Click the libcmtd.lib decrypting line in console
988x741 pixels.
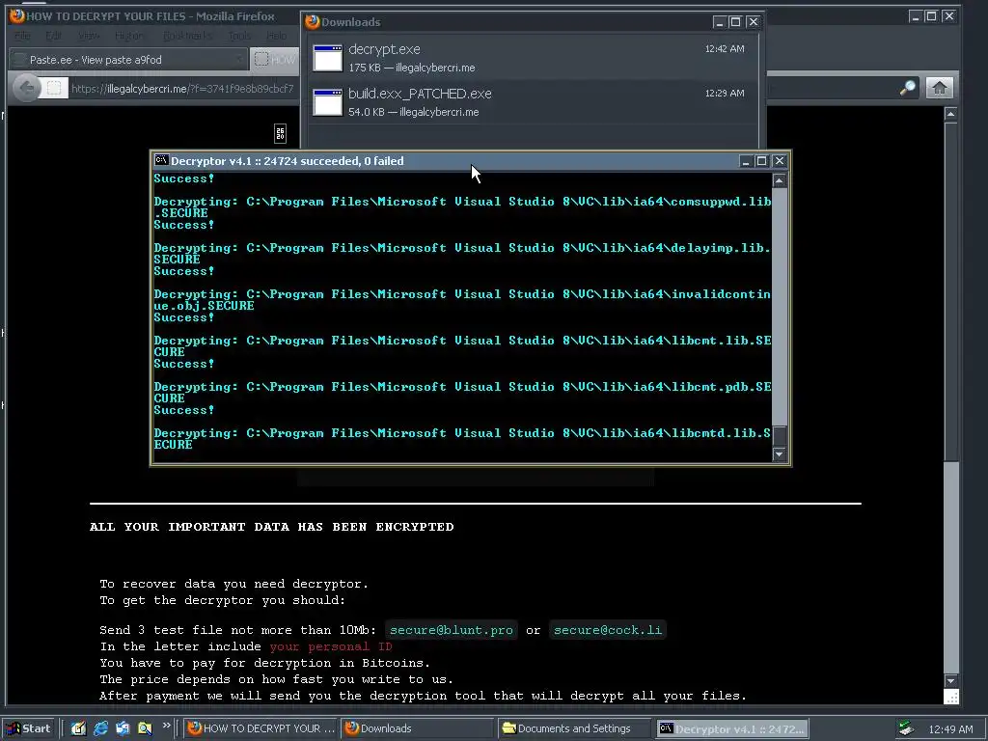coord(462,439)
